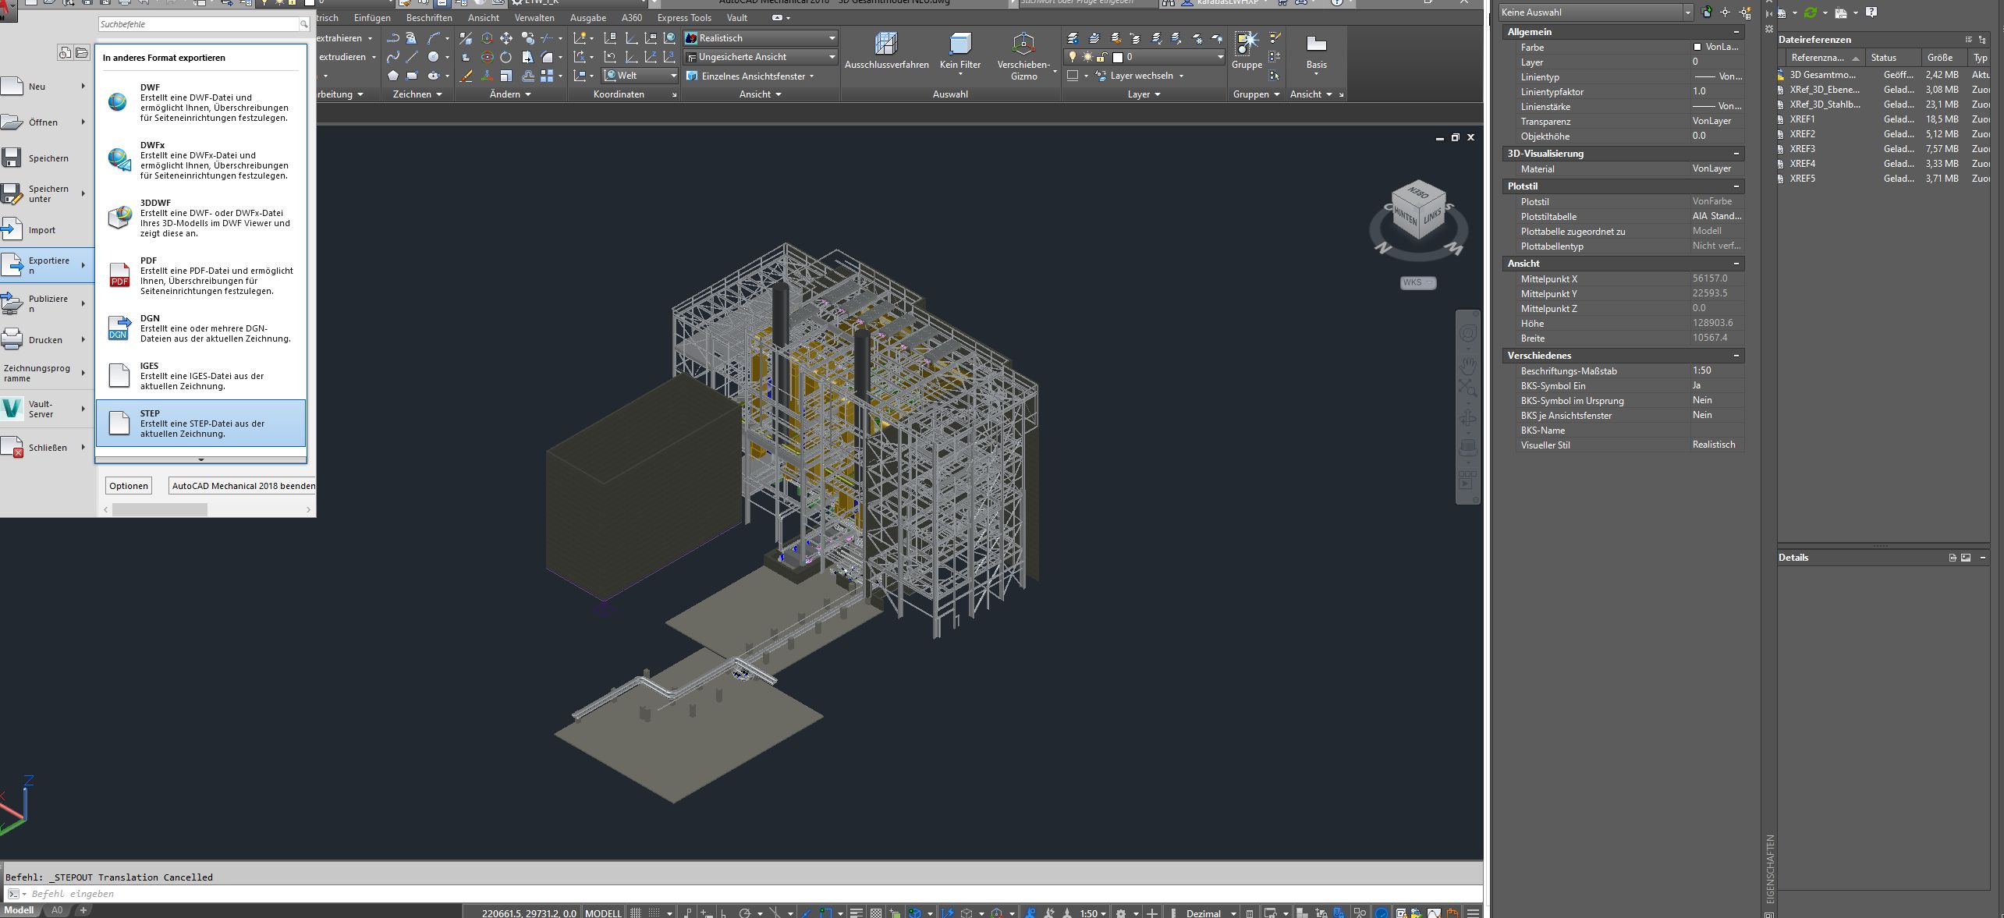
Task: Expand the Ungesicherte Ansicht dropdown
Action: tap(832, 56)
